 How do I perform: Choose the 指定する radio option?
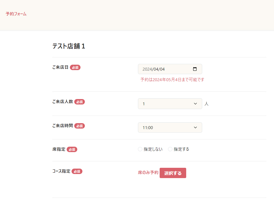coord(170,149)
